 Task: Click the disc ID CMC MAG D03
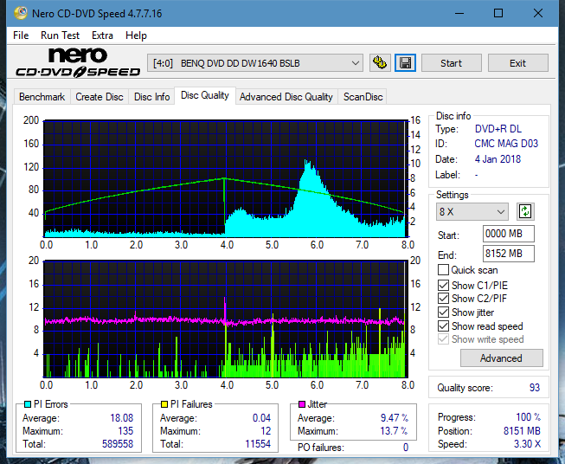pos(506,144)
